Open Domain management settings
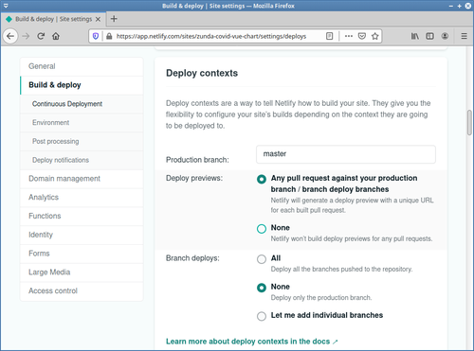 [82, 179]
